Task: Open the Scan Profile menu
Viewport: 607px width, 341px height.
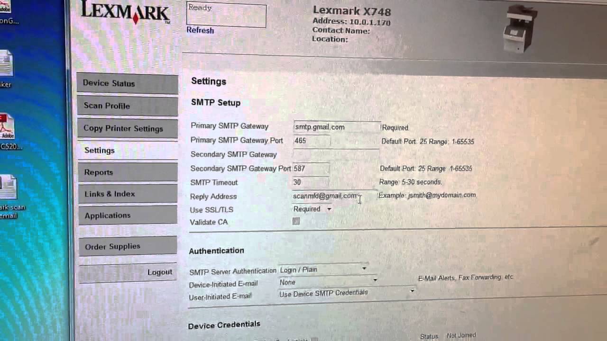Action: click(127, 106)
